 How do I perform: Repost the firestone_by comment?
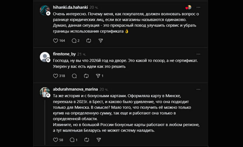86,76
